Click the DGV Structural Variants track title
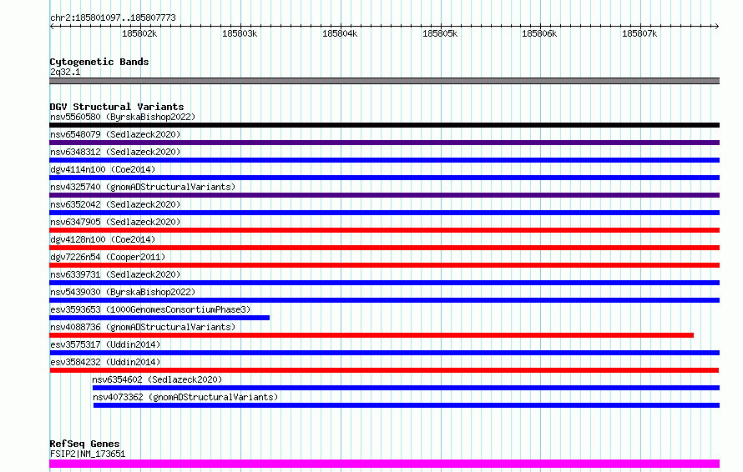Screen dimensions: 743x472 coord(117,107)
